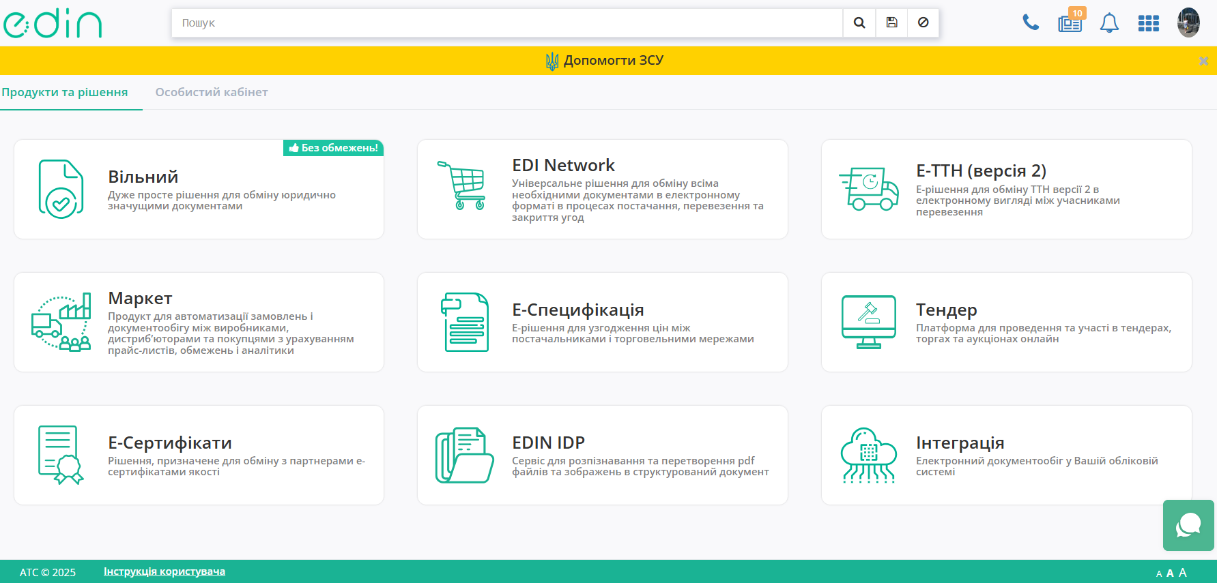This screenshot has width=1217, height=583.
Task: Open the notifications bell
Action: tap(1109, 23)
